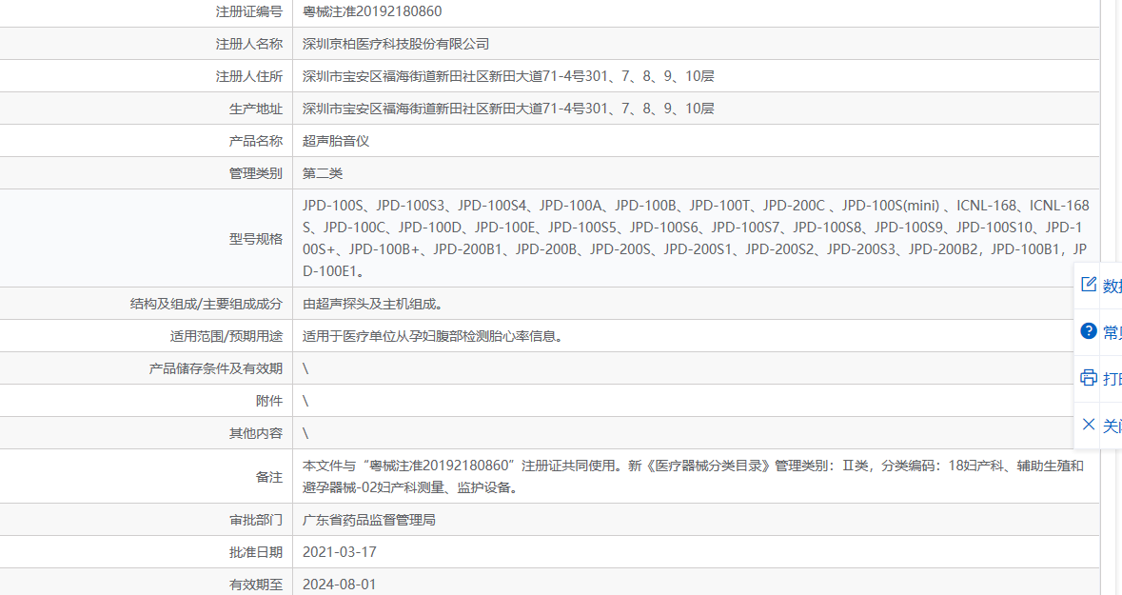Click the 其他内容 label

(255, 433)
